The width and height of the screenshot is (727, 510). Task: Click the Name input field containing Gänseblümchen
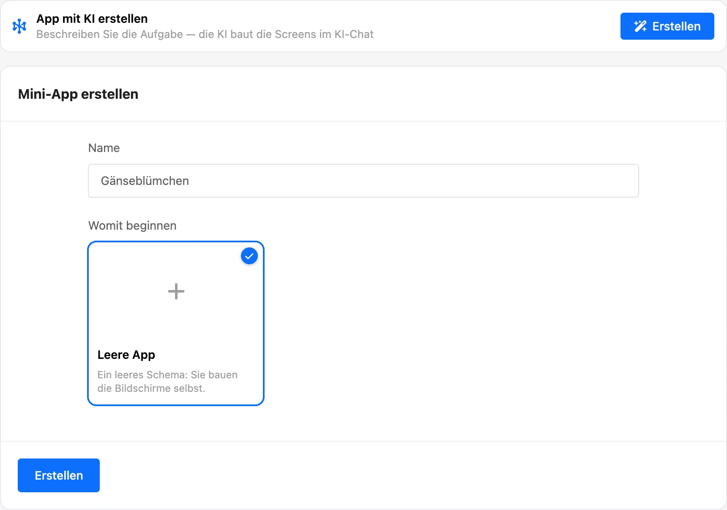pos(363,181)
